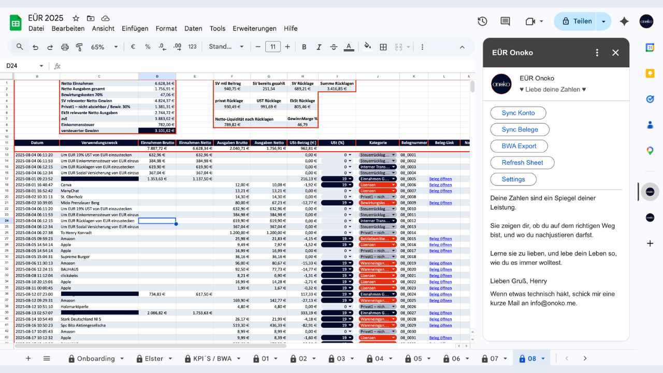Screen dimensions: 663x373
Task: Toggle bold formatting
Action: point(304,47)
